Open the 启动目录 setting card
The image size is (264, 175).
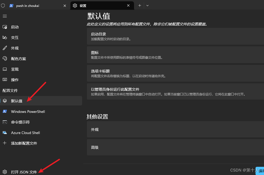pyautogui.click(x=175, y=36)
